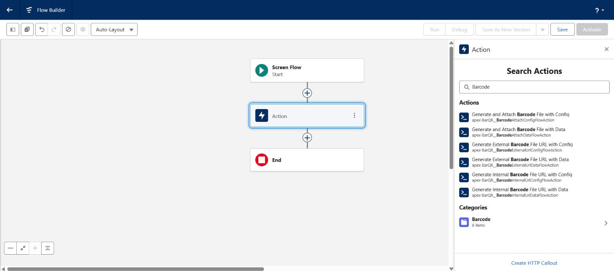This screenshot has width=614, height=271.
Task: Add element between Action and End
Action: (307, 137)
